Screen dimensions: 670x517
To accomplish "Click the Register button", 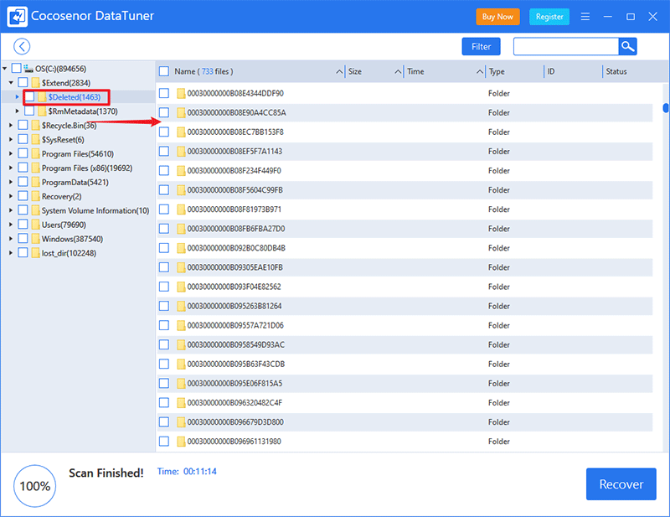I will coord(549,17).
